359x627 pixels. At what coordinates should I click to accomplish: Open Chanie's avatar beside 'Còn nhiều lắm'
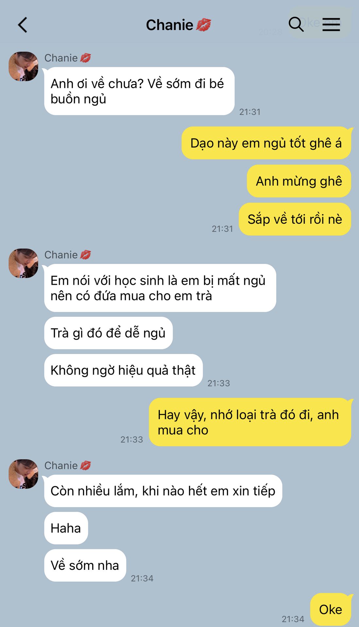tap(24, 474)
